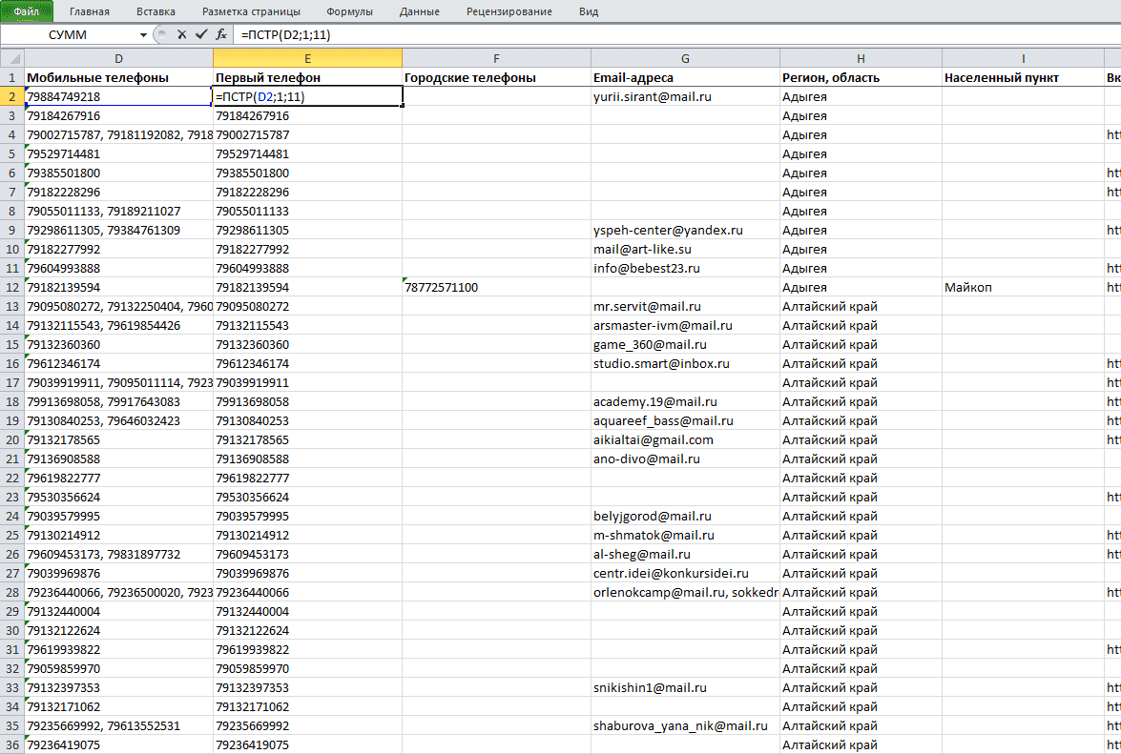The image size is (1121, 754).
Task: Click cell 79913698058, 79917643083
Action: (x=118, y=401)
